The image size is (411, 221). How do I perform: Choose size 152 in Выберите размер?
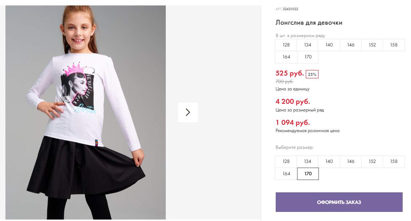372,161
